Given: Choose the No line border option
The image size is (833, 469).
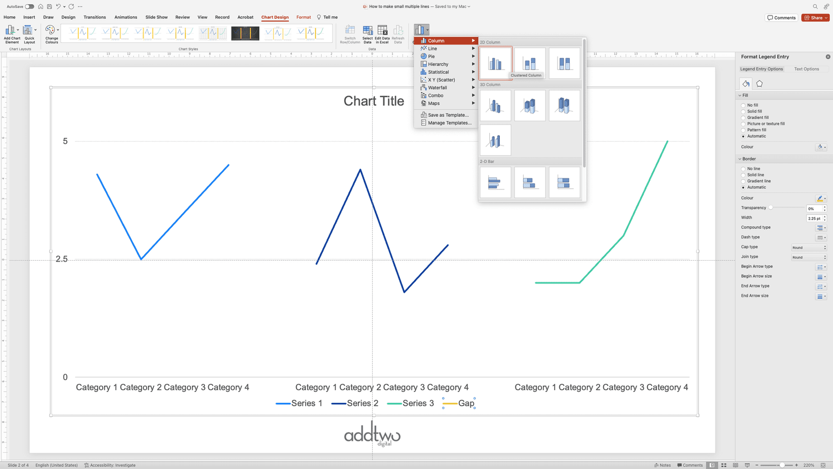Looking at the screenshot, I should 744,168.
